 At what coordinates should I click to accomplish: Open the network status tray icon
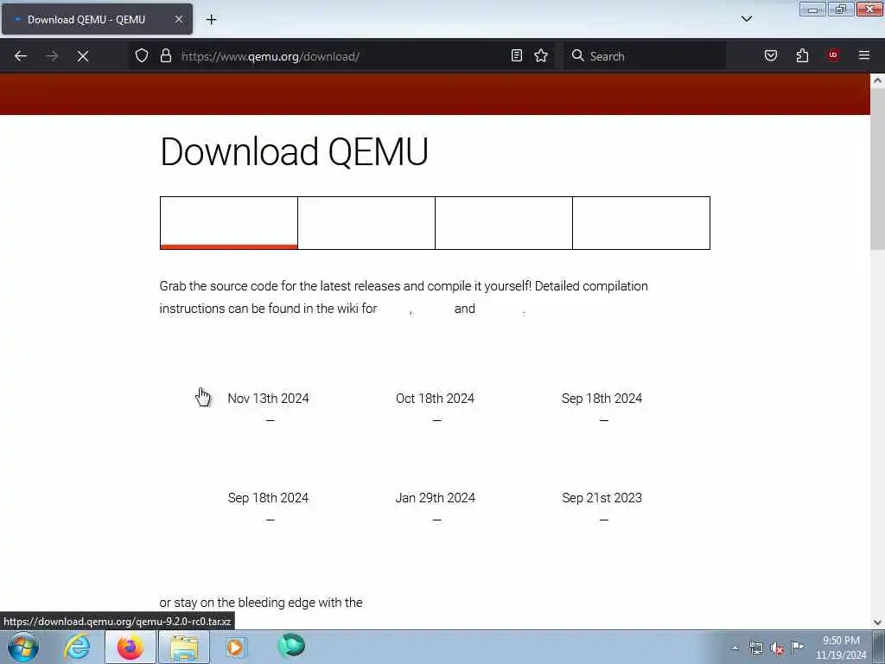tap(755, 648)
